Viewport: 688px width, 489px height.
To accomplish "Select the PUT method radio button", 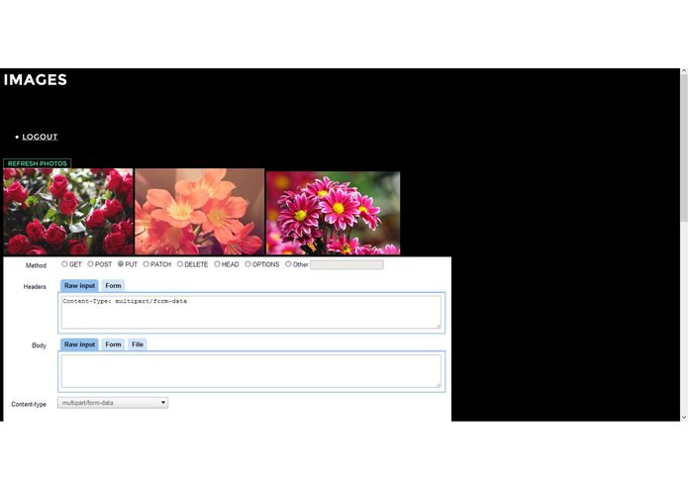I will (x=121, y=264).
